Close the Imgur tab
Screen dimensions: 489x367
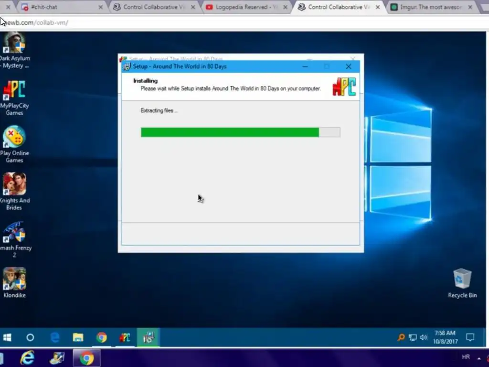click(470, 7)
